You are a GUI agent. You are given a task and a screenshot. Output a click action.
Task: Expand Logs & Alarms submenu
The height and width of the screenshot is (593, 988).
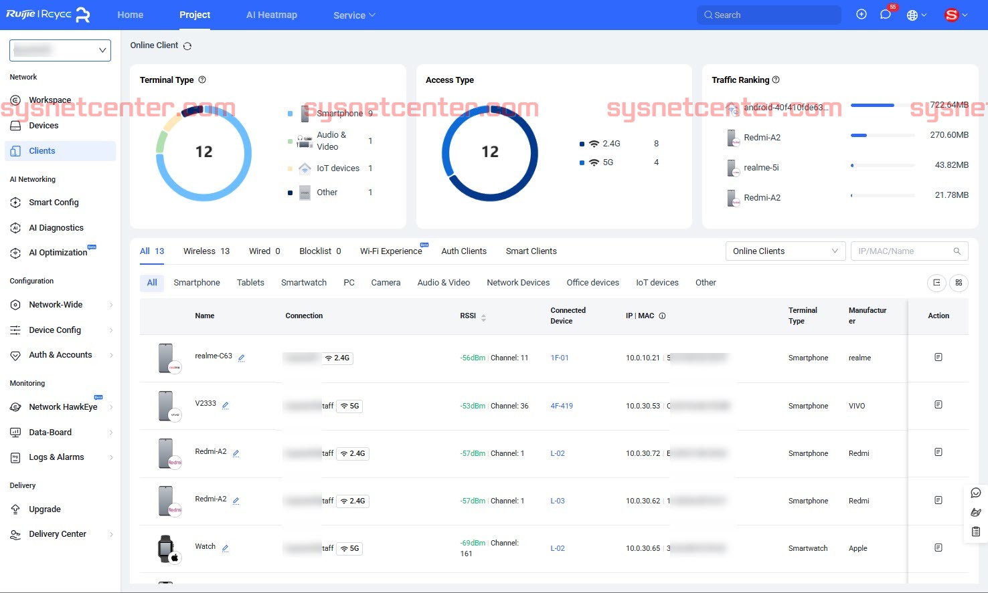click(x=62, y=457)
